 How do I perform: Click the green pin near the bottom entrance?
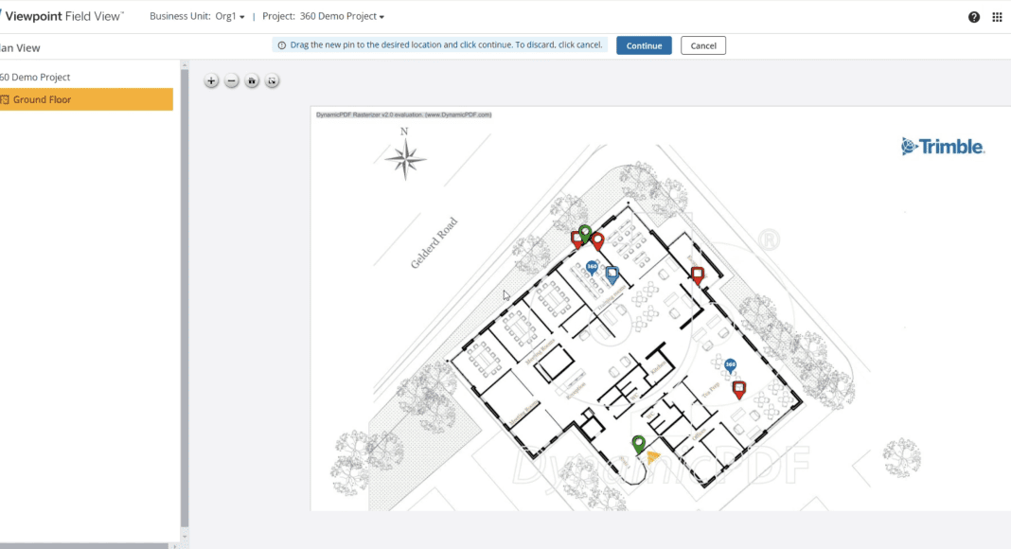click(639, 443)
